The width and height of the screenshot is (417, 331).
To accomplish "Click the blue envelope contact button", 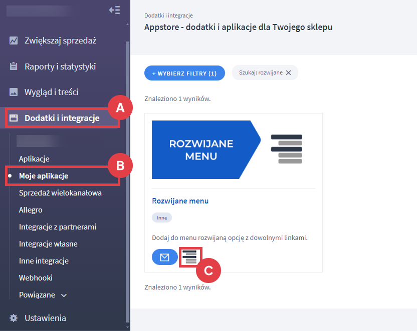I will (x=164, y=257).
